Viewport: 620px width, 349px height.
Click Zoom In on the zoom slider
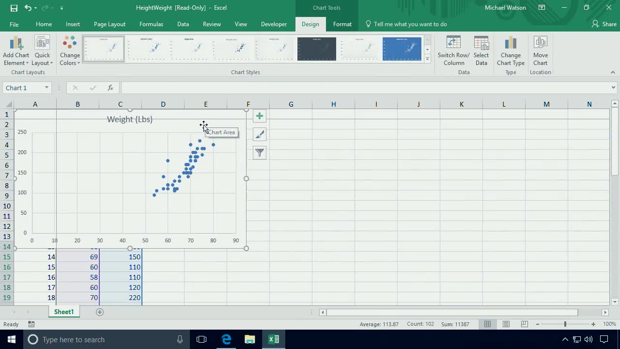click(x=592, y=324)
